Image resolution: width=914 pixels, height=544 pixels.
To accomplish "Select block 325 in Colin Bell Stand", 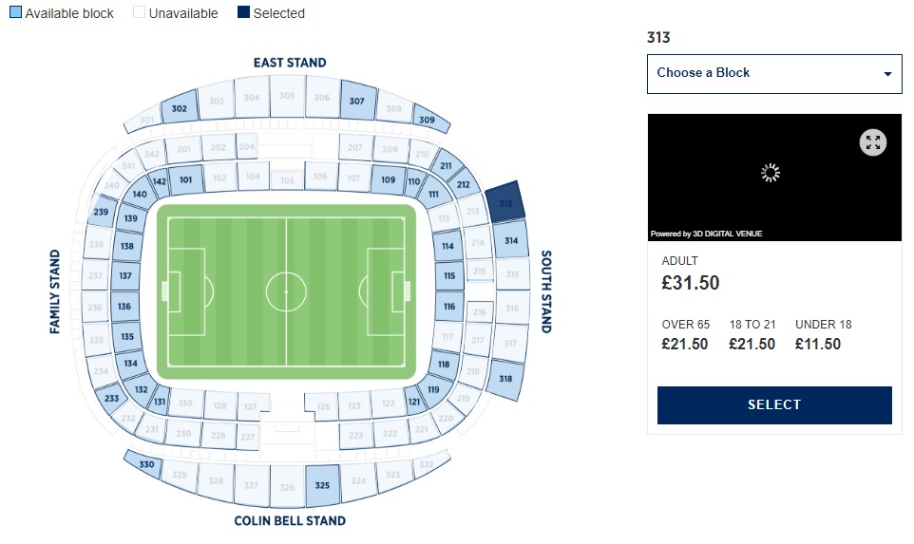I will tap(322, 485).
